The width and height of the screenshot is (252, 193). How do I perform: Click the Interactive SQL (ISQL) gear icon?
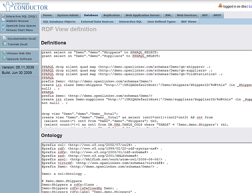coord(4,16)
